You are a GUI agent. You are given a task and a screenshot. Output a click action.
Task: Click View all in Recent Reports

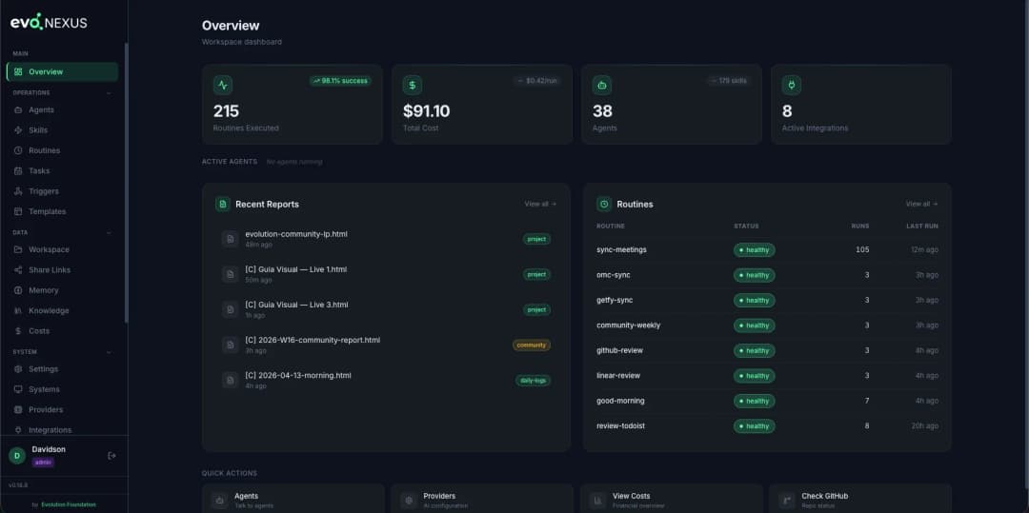click(540, 204)
